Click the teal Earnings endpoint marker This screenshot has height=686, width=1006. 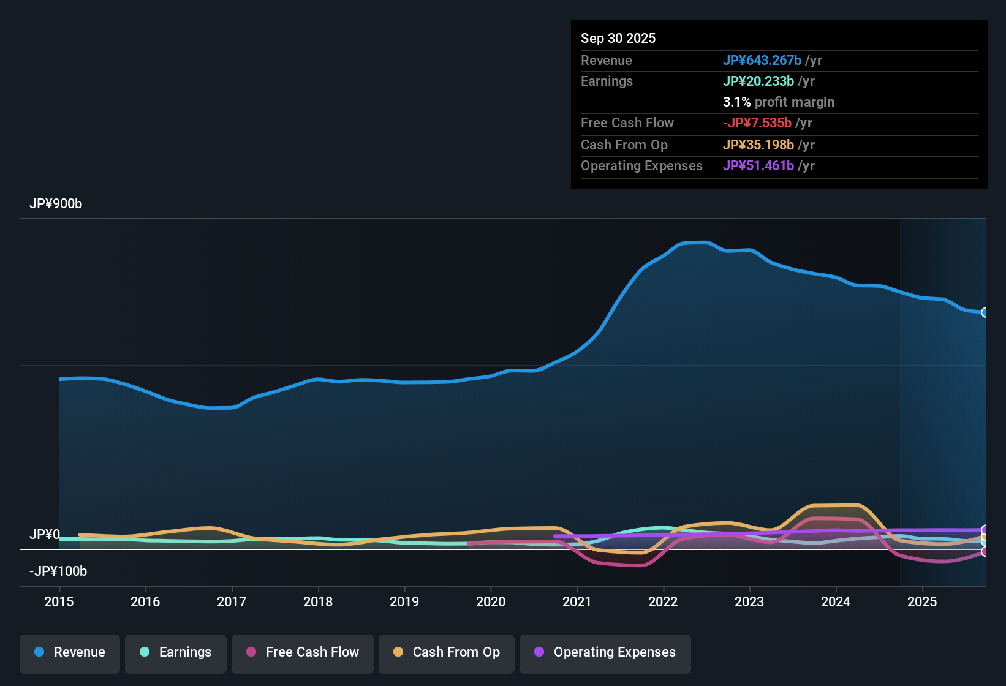click(984, 543)
